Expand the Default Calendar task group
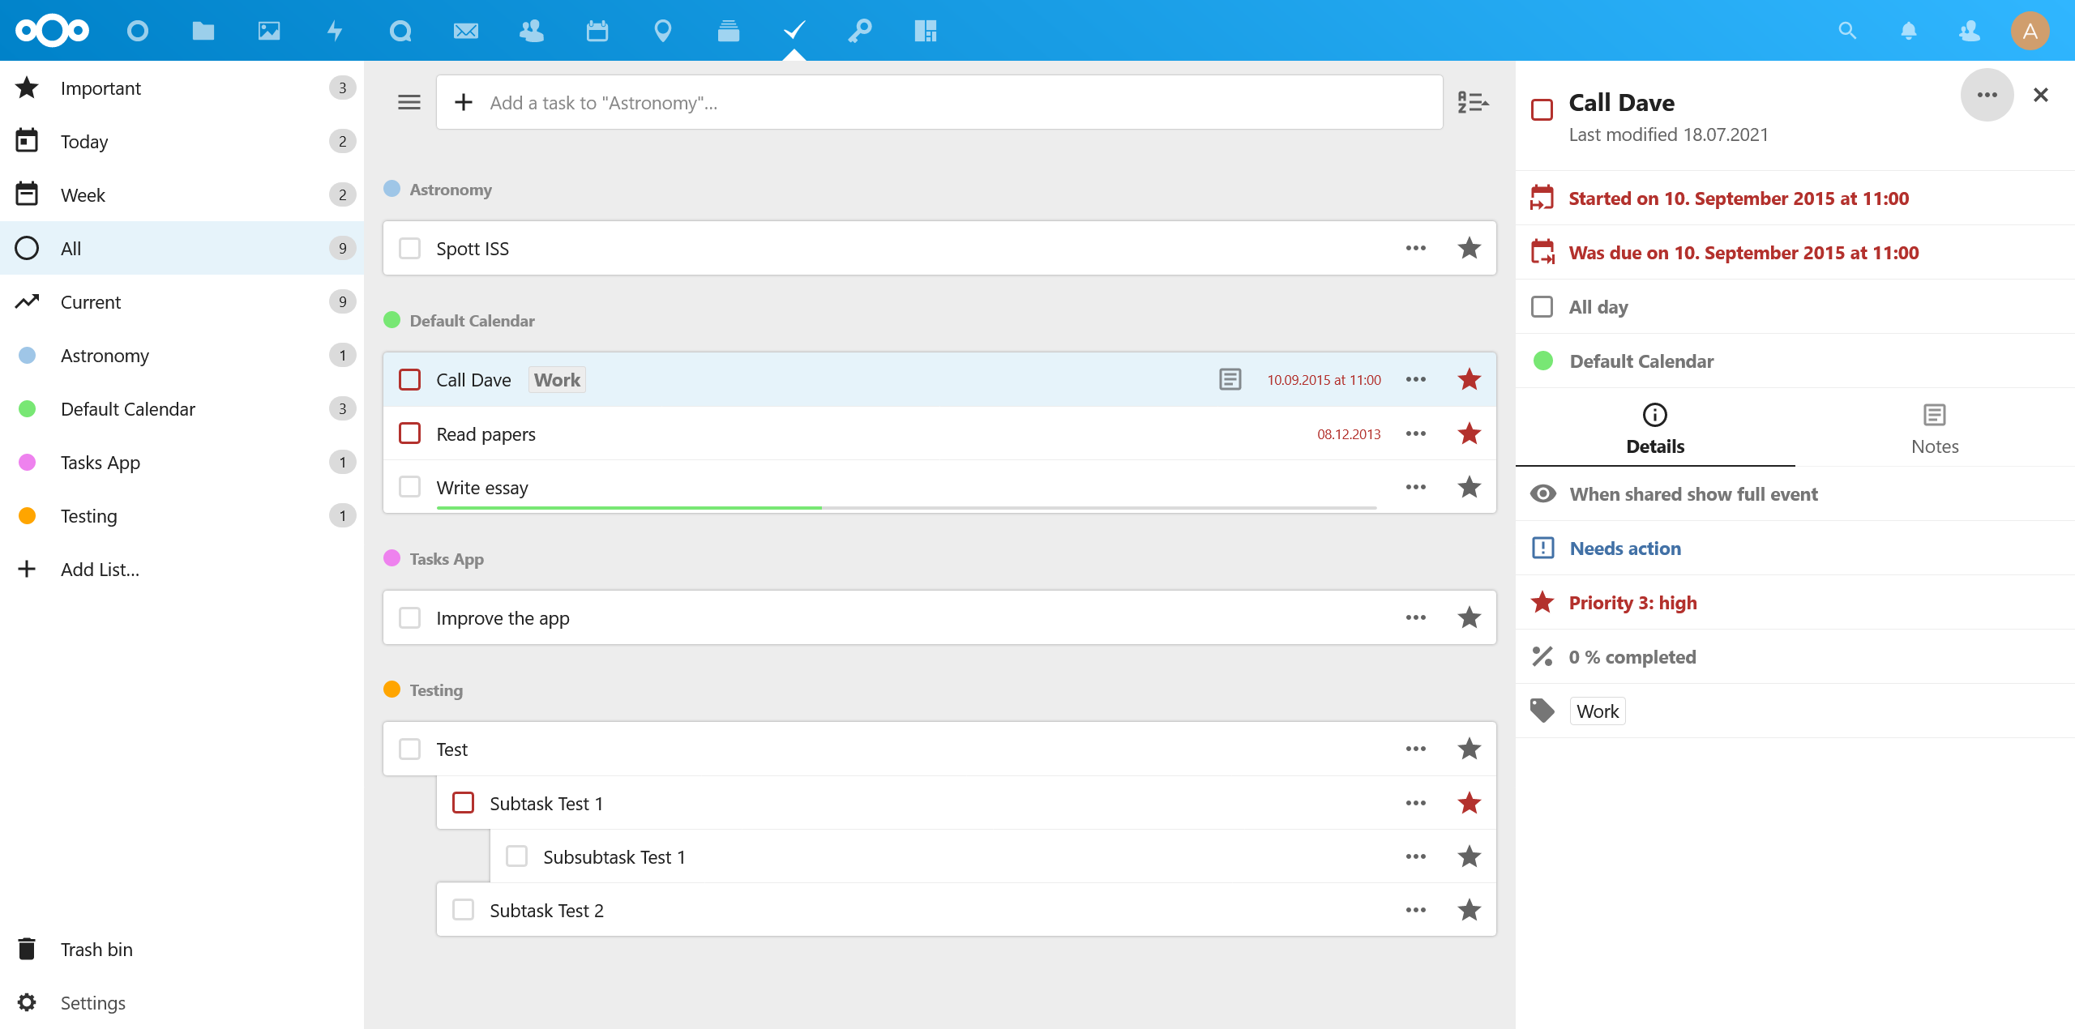Viewport: 2075px width, 1029px height. tap(471, 322)
